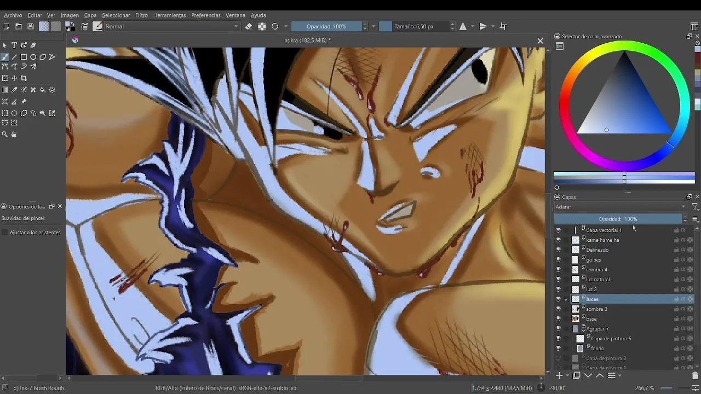Screen dimensions: 701x394
Task: Open the vertical mirror options arrow
Action: (x=492, y=26)
